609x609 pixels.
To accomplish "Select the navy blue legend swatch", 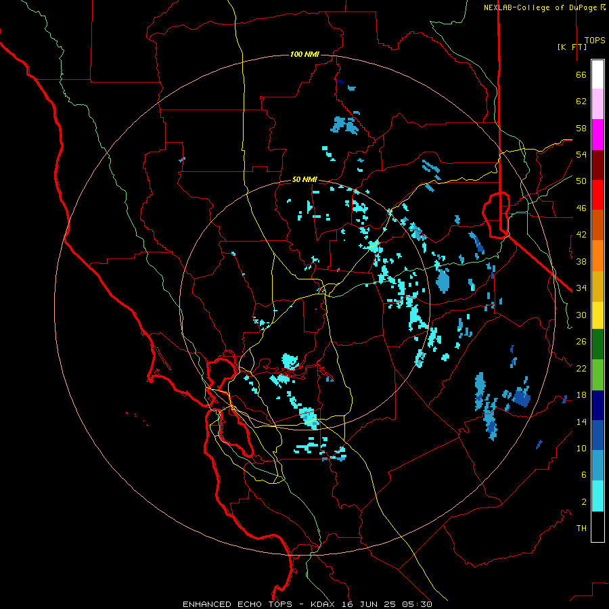I will pos(597,405).
